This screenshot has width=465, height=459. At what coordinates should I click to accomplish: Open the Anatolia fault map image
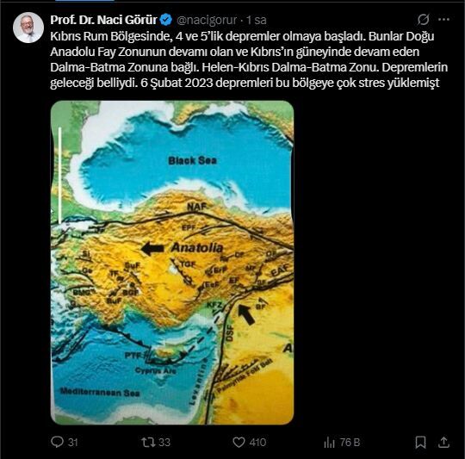click(x=172, y=263)
